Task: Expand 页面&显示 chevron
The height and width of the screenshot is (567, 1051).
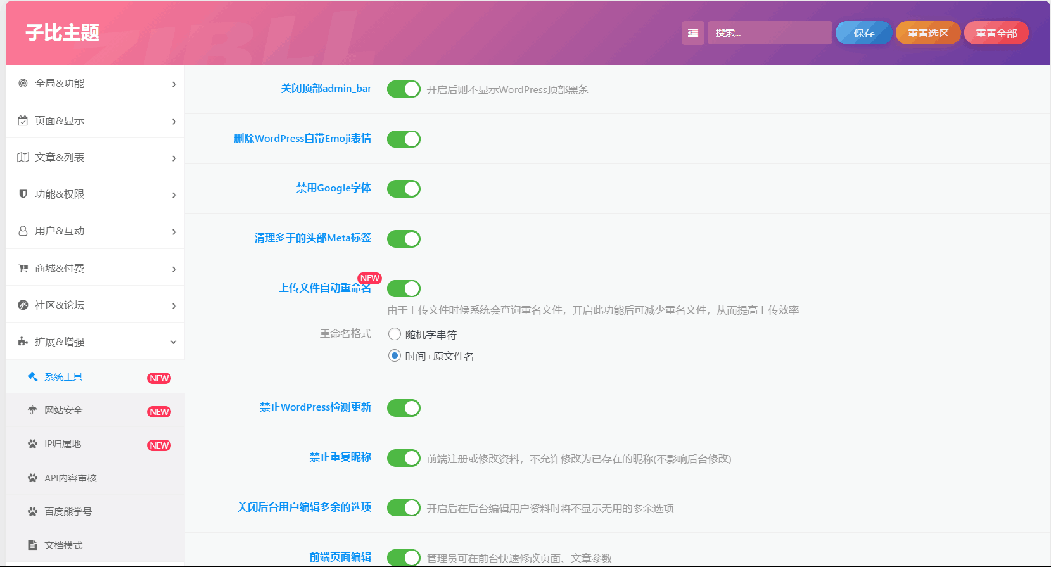Action: (x=174, y=121)
